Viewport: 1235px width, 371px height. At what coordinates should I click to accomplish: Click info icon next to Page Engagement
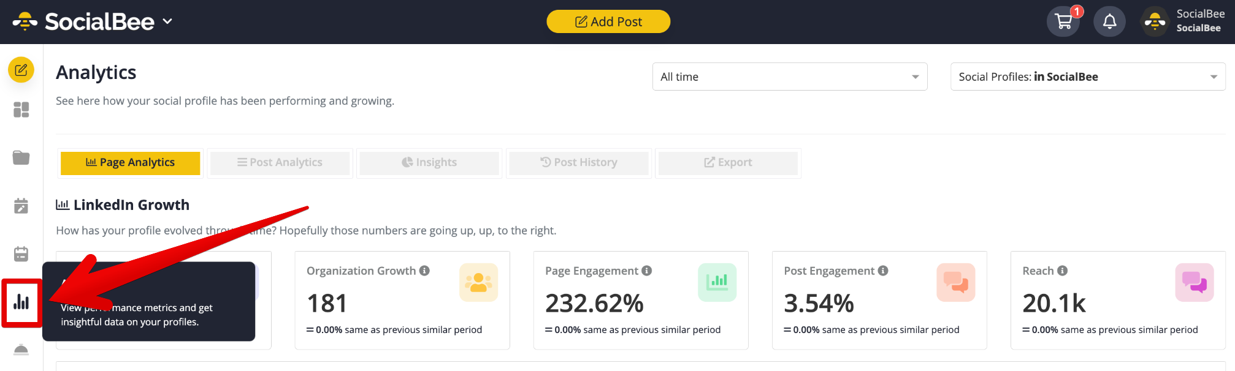(647, 271)
